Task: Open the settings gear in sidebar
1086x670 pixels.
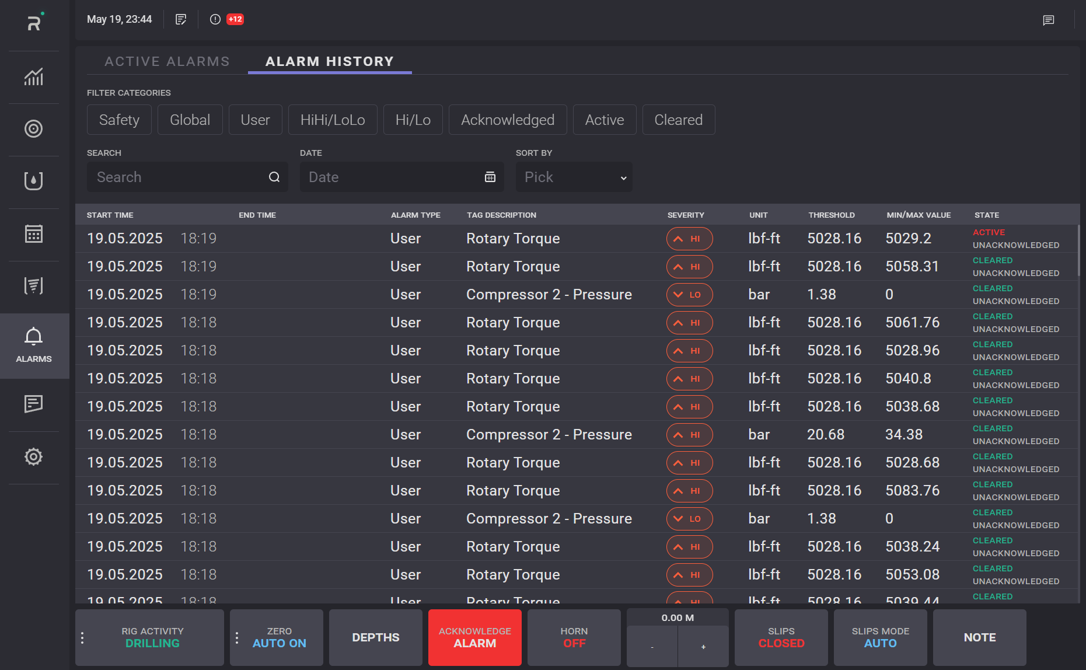Action: coord(34,457)
